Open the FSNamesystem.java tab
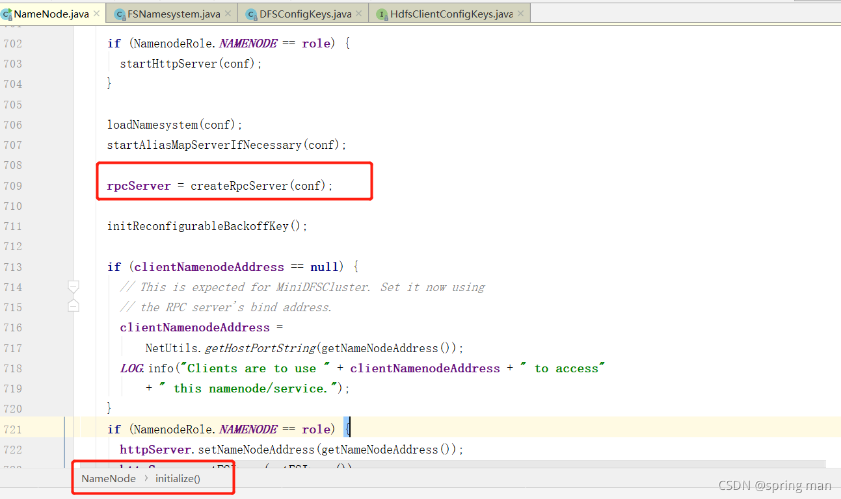The width and height of the screenshot is (841, 499). pos(174,14)
